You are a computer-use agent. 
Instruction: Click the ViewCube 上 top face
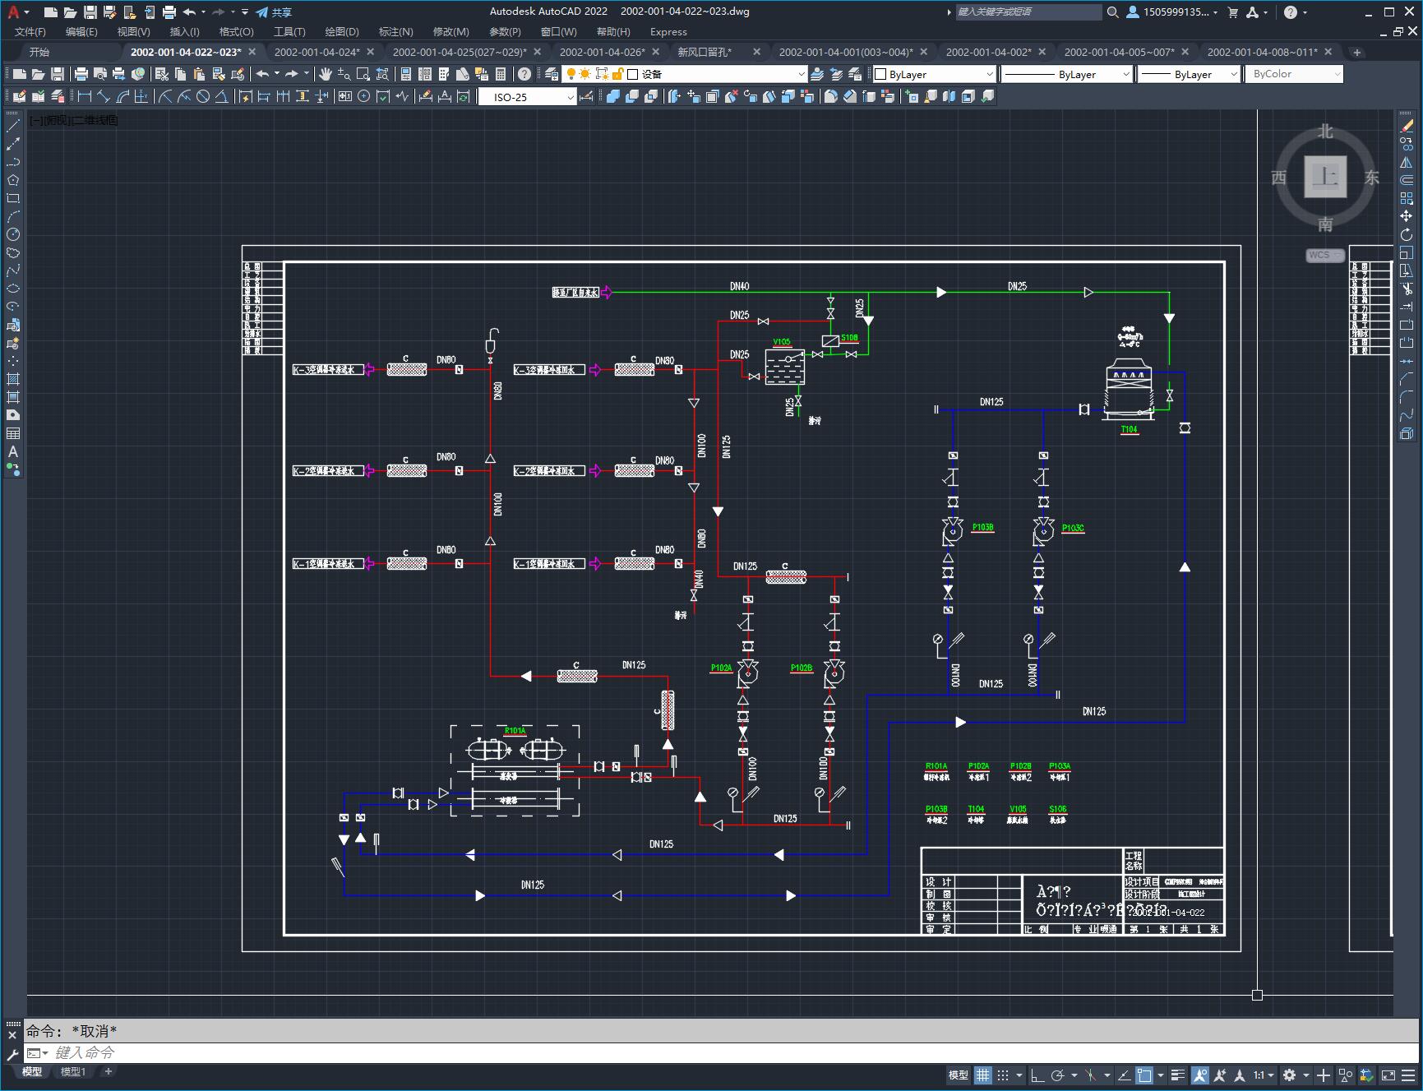point(1325,177)
